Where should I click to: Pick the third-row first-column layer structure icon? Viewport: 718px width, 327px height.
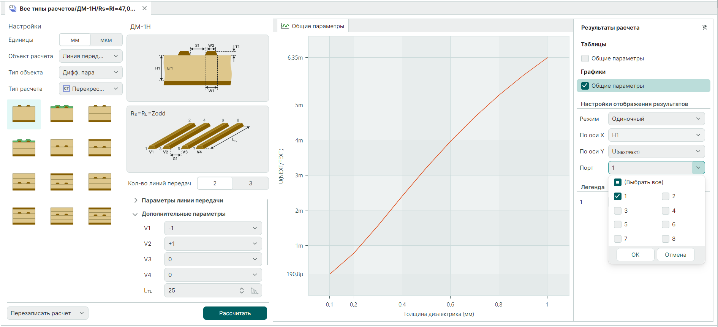[24, 182]
